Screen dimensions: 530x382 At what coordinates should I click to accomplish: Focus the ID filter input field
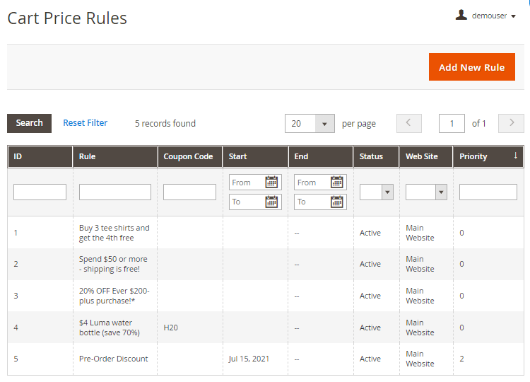pyautogui.click(x=40, y=192)
